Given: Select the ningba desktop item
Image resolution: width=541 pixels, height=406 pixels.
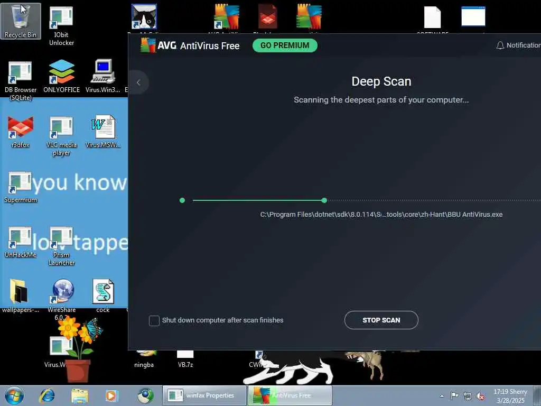Looking at the screenshot, I should [x=144, y=359].
